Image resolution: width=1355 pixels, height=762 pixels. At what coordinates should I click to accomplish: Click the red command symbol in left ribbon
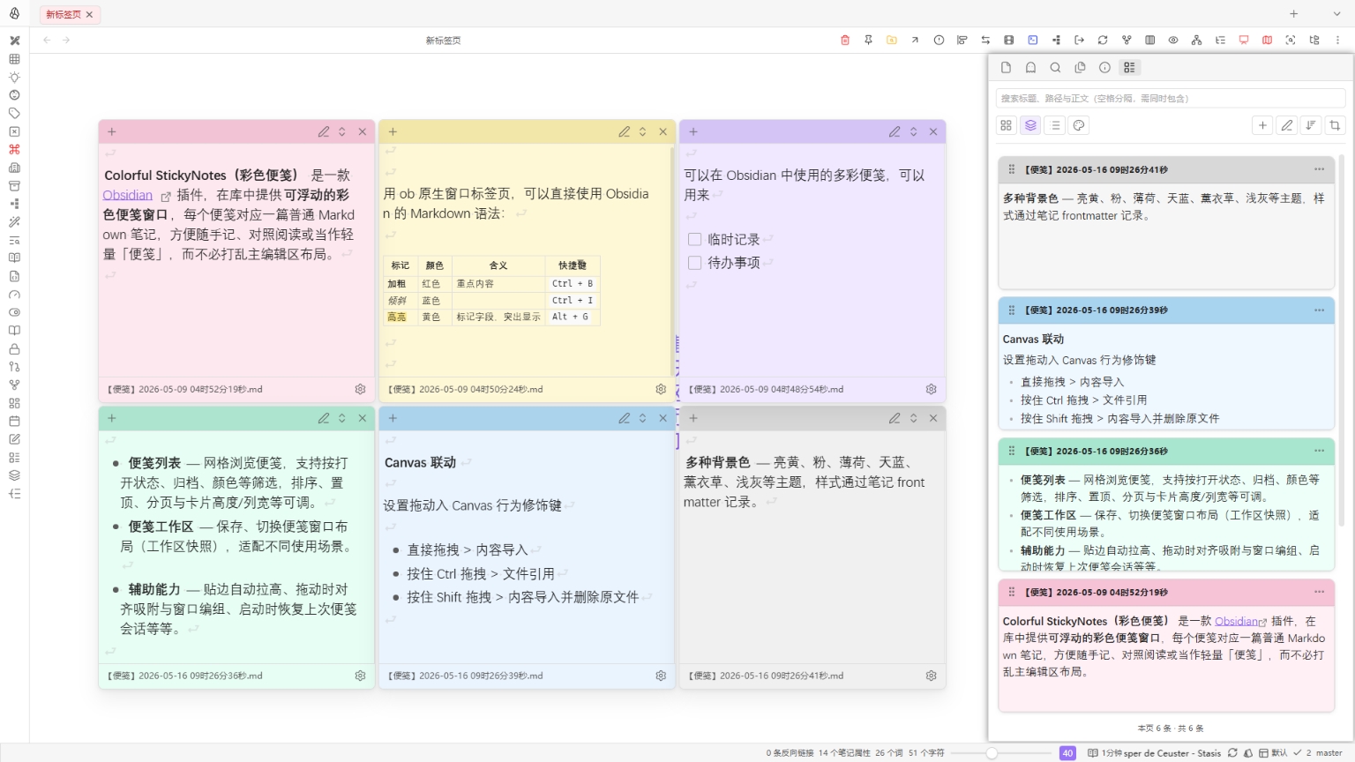(14, 149)
